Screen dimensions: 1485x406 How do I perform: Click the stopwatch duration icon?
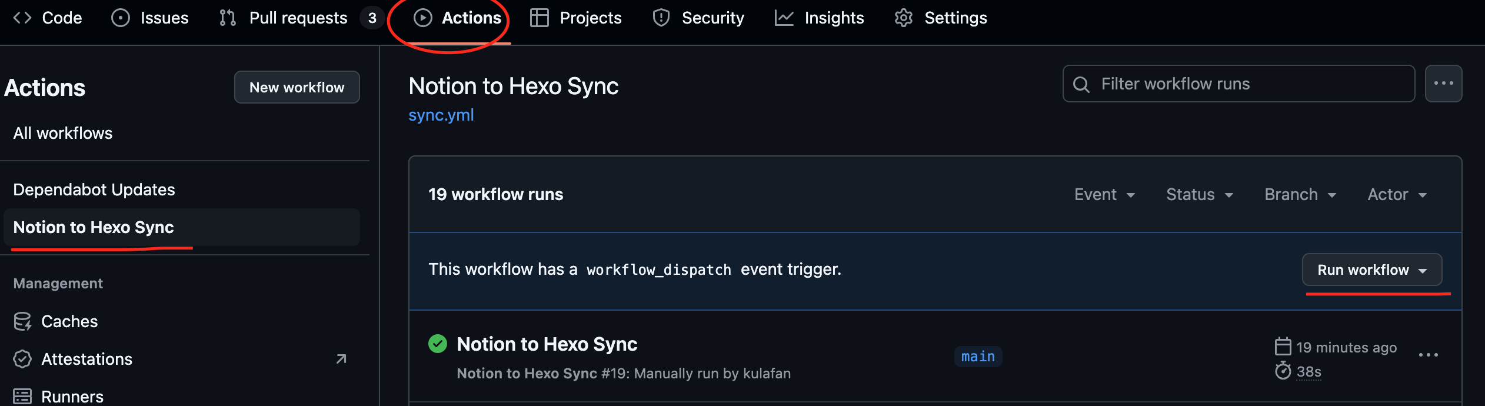click(1283, 371)
